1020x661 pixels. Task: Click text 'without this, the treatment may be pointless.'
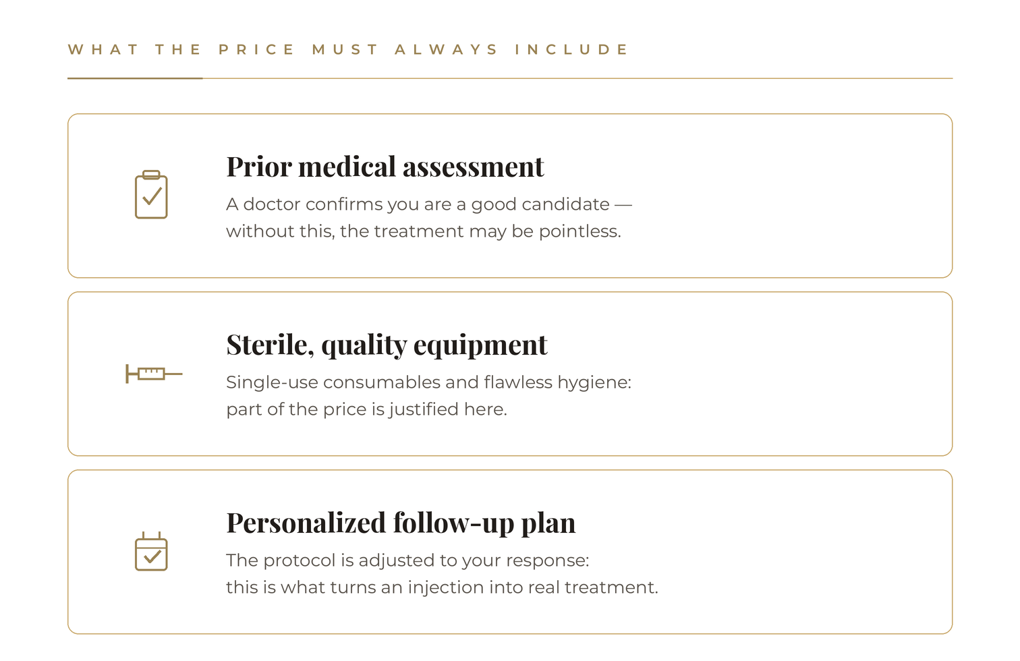424,231
